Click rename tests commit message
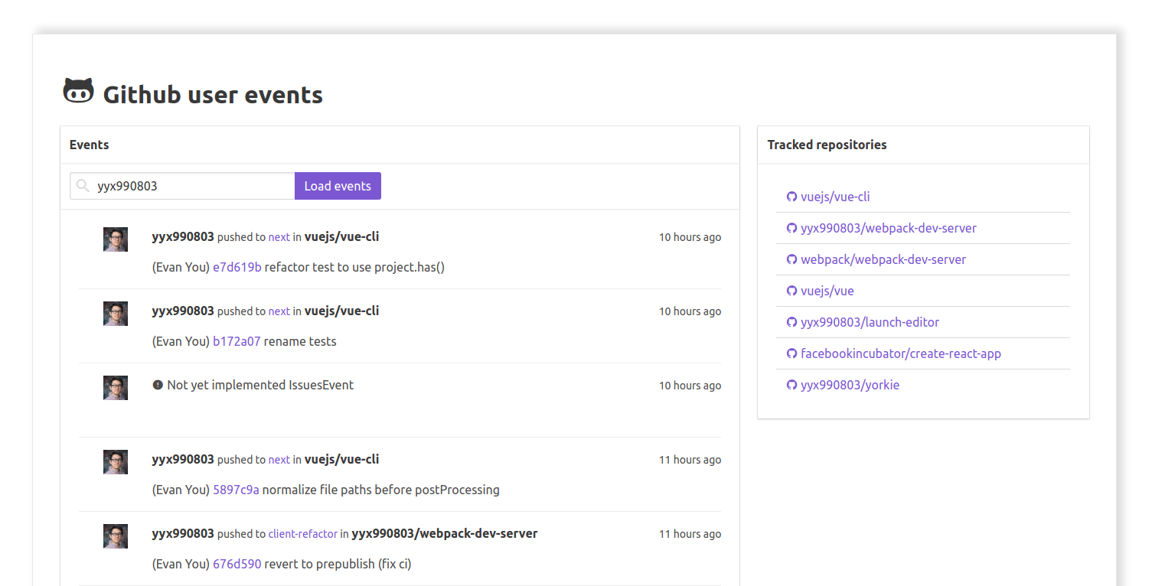 pyautogui.click(x=300, y=341)
